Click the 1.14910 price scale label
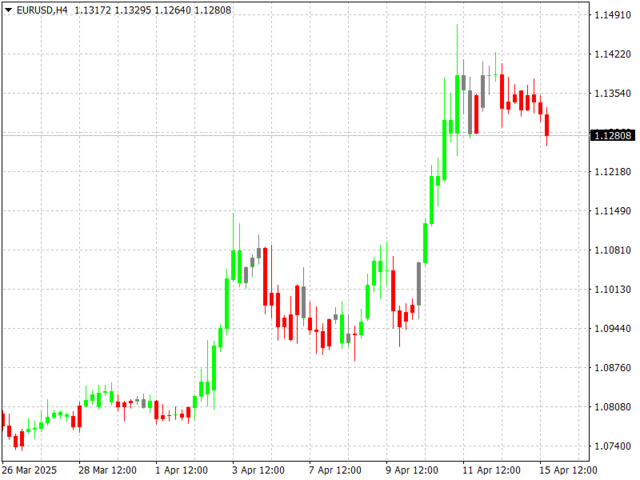640x480 pixels. click(x=613, y=15)
